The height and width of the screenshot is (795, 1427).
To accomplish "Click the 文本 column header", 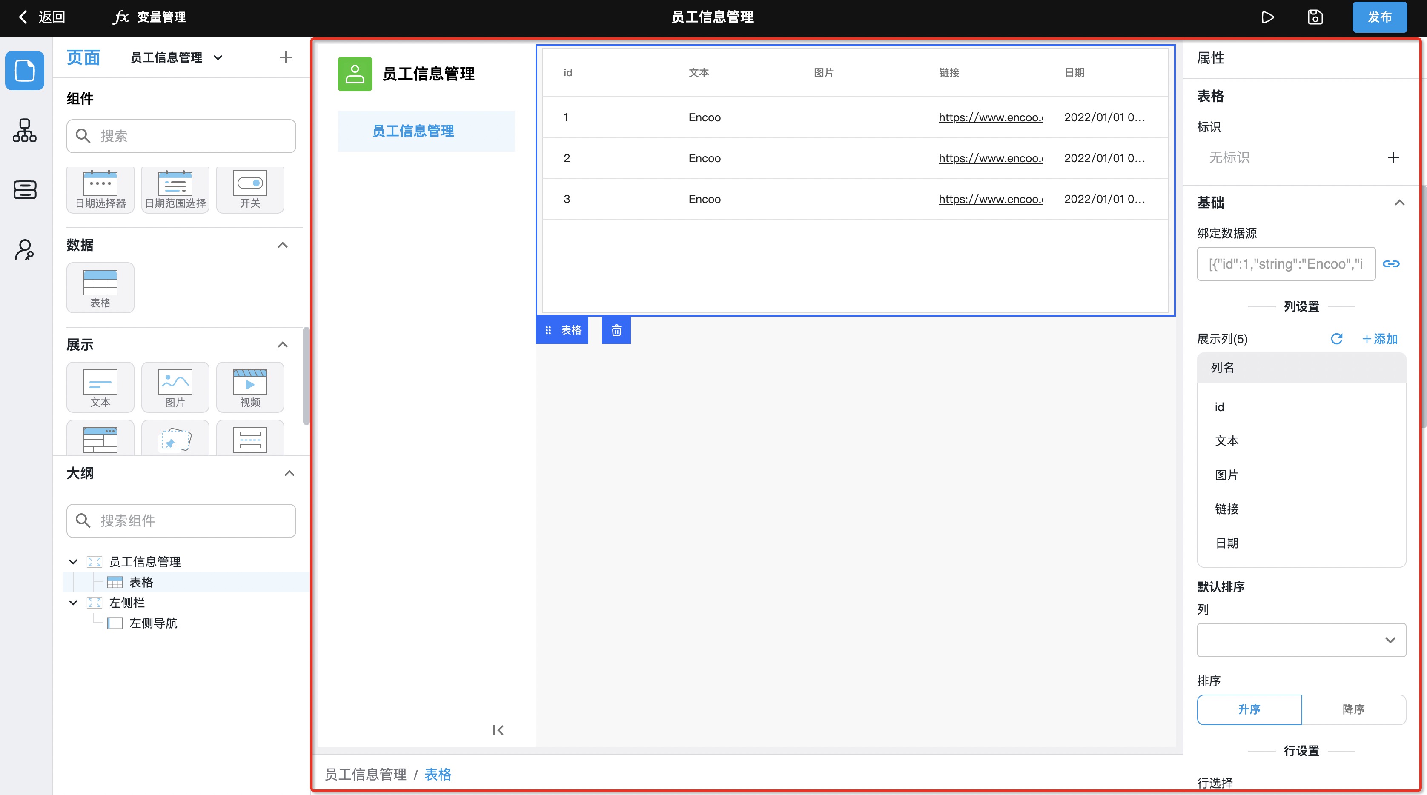I will coord(699,72).
